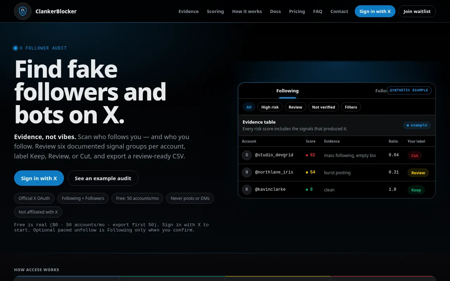Click the N avatar for @northlane_iris
This screenshot has width=450, height=281.
pyautogui.click(x=247, y=172)
